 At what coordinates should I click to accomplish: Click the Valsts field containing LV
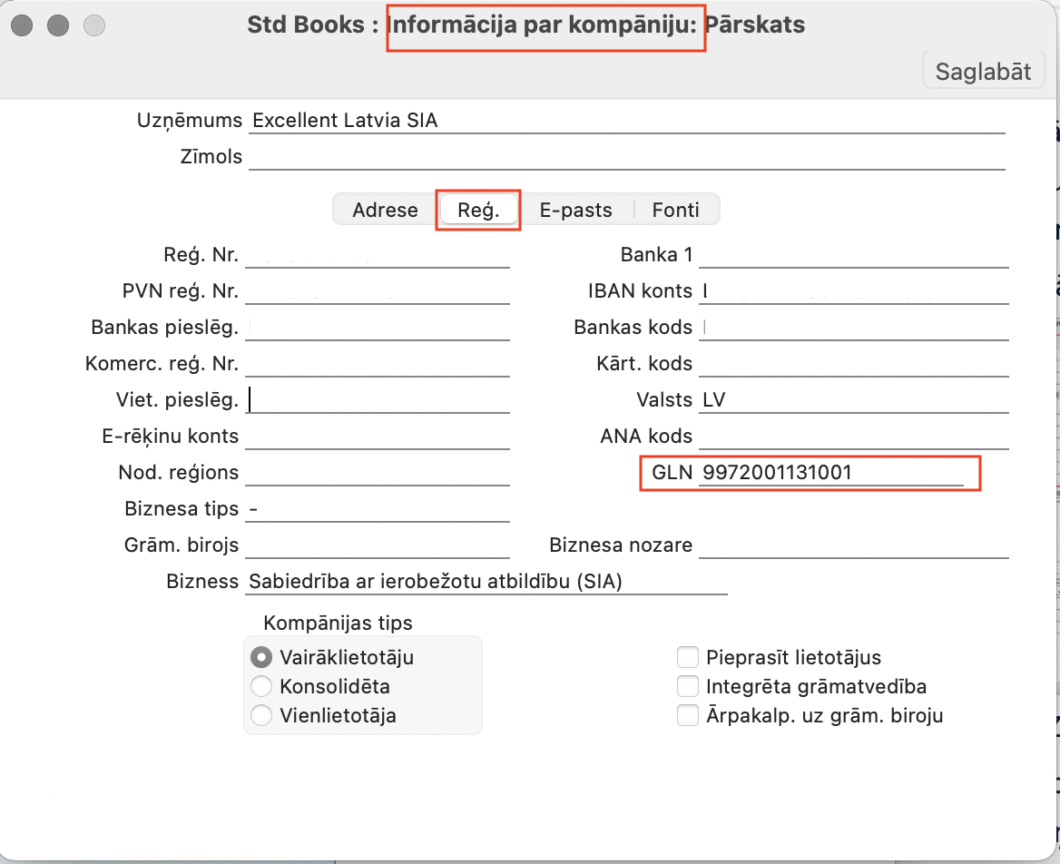(853, 400)
